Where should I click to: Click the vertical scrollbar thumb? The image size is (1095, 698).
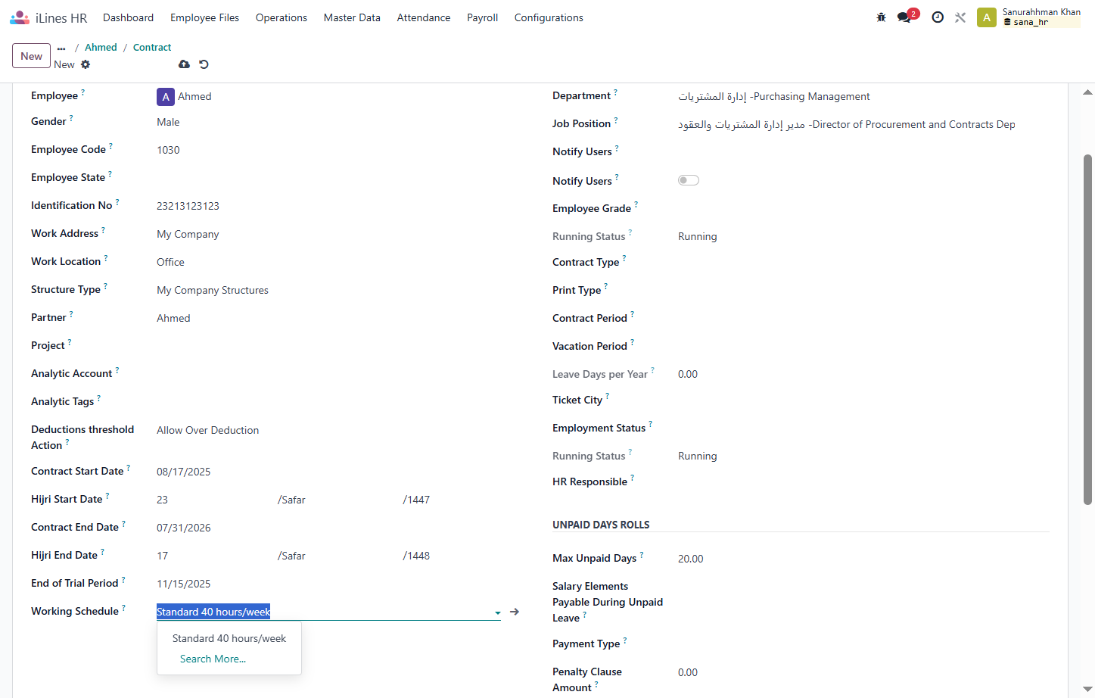coord(1087,329)
